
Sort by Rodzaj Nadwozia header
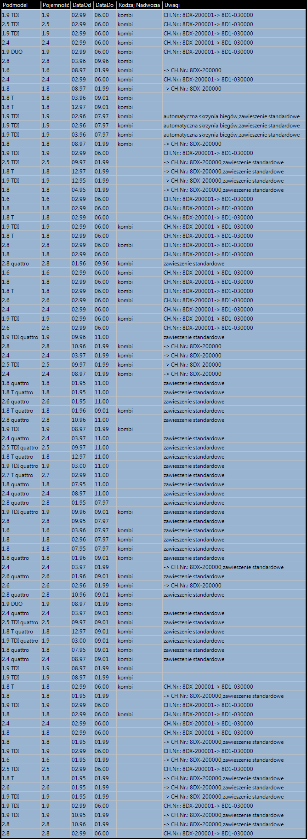tap(139, 5)
